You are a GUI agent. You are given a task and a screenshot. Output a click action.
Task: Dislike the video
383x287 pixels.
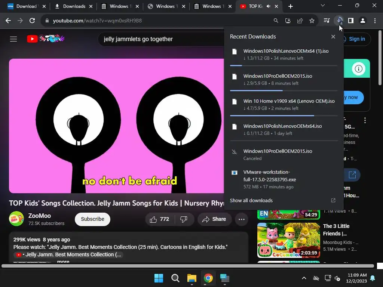click(184, 219)
